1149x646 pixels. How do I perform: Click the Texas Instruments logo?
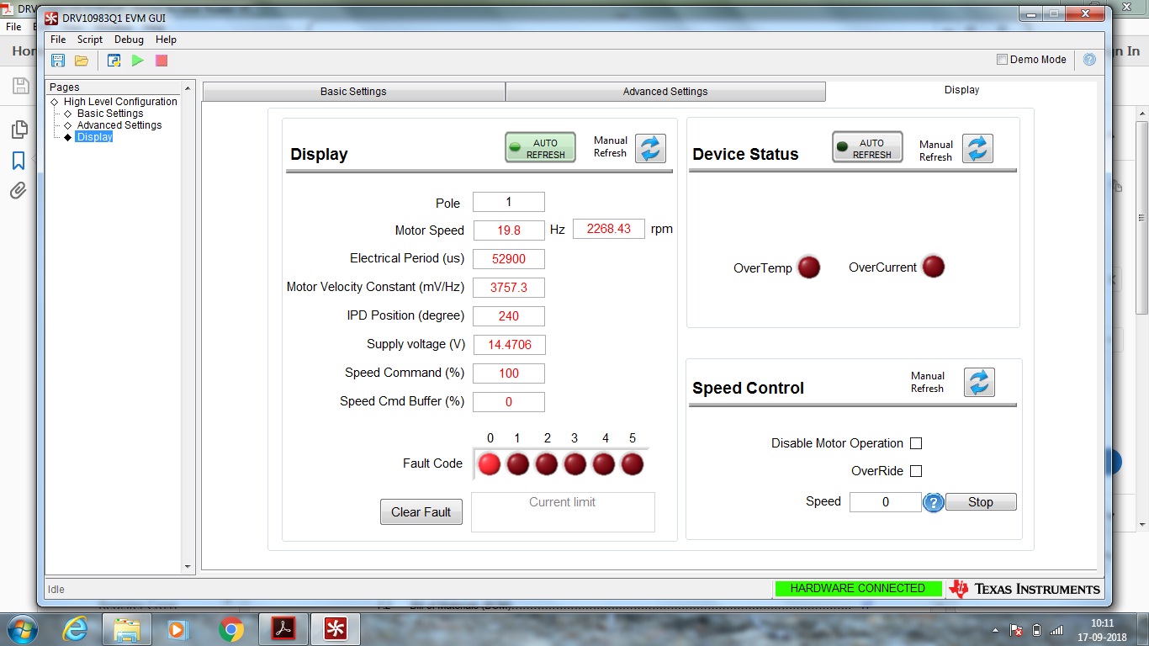[x=1025, y=589]
